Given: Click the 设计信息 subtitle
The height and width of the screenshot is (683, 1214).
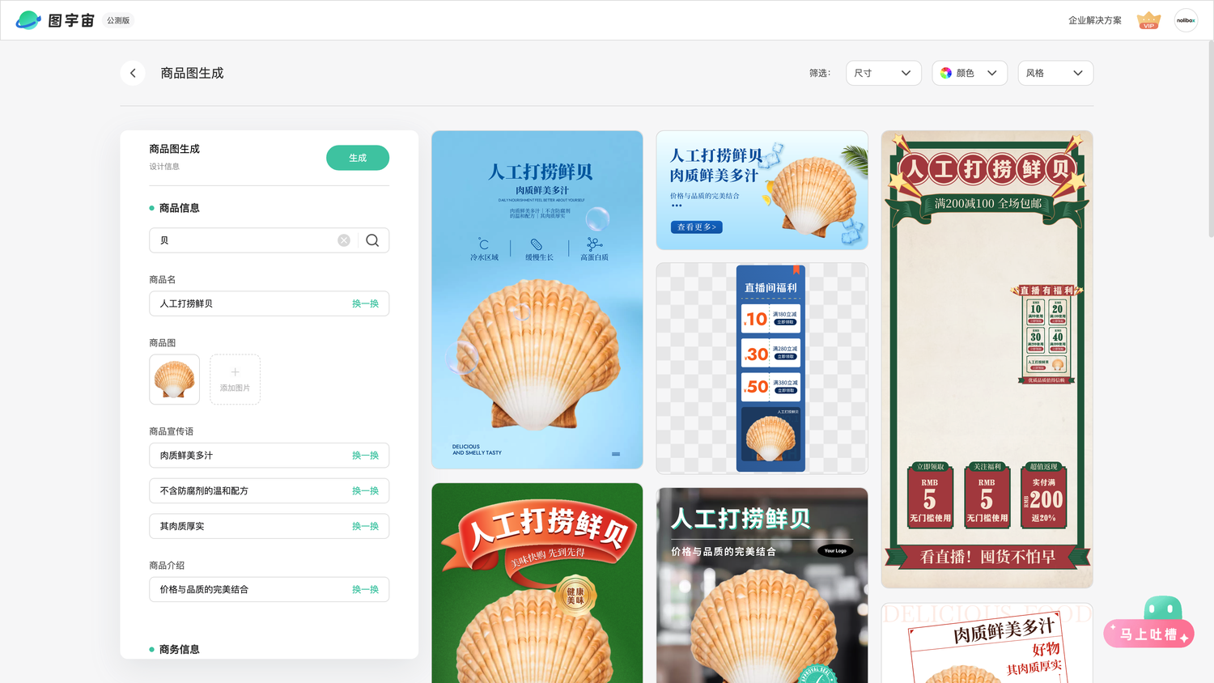Looking at the screenshot, I should [x=164, y=167].
